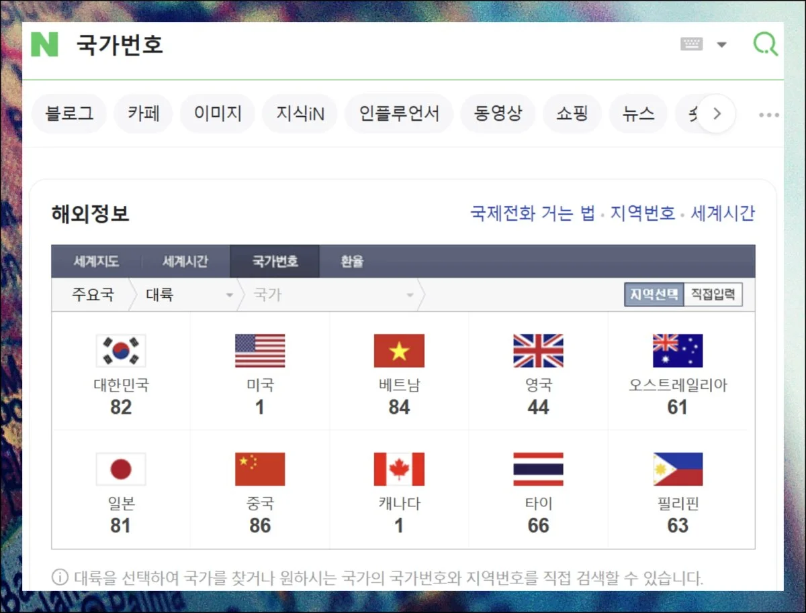Open the virtual keyboard icon

[691, 44]
